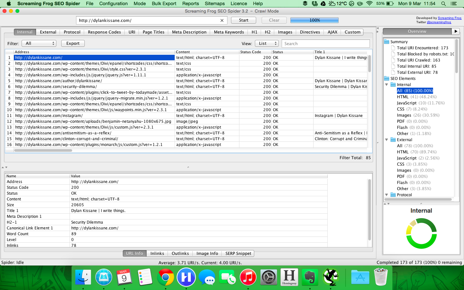Clear URL with the X icon

click(222, 20)
